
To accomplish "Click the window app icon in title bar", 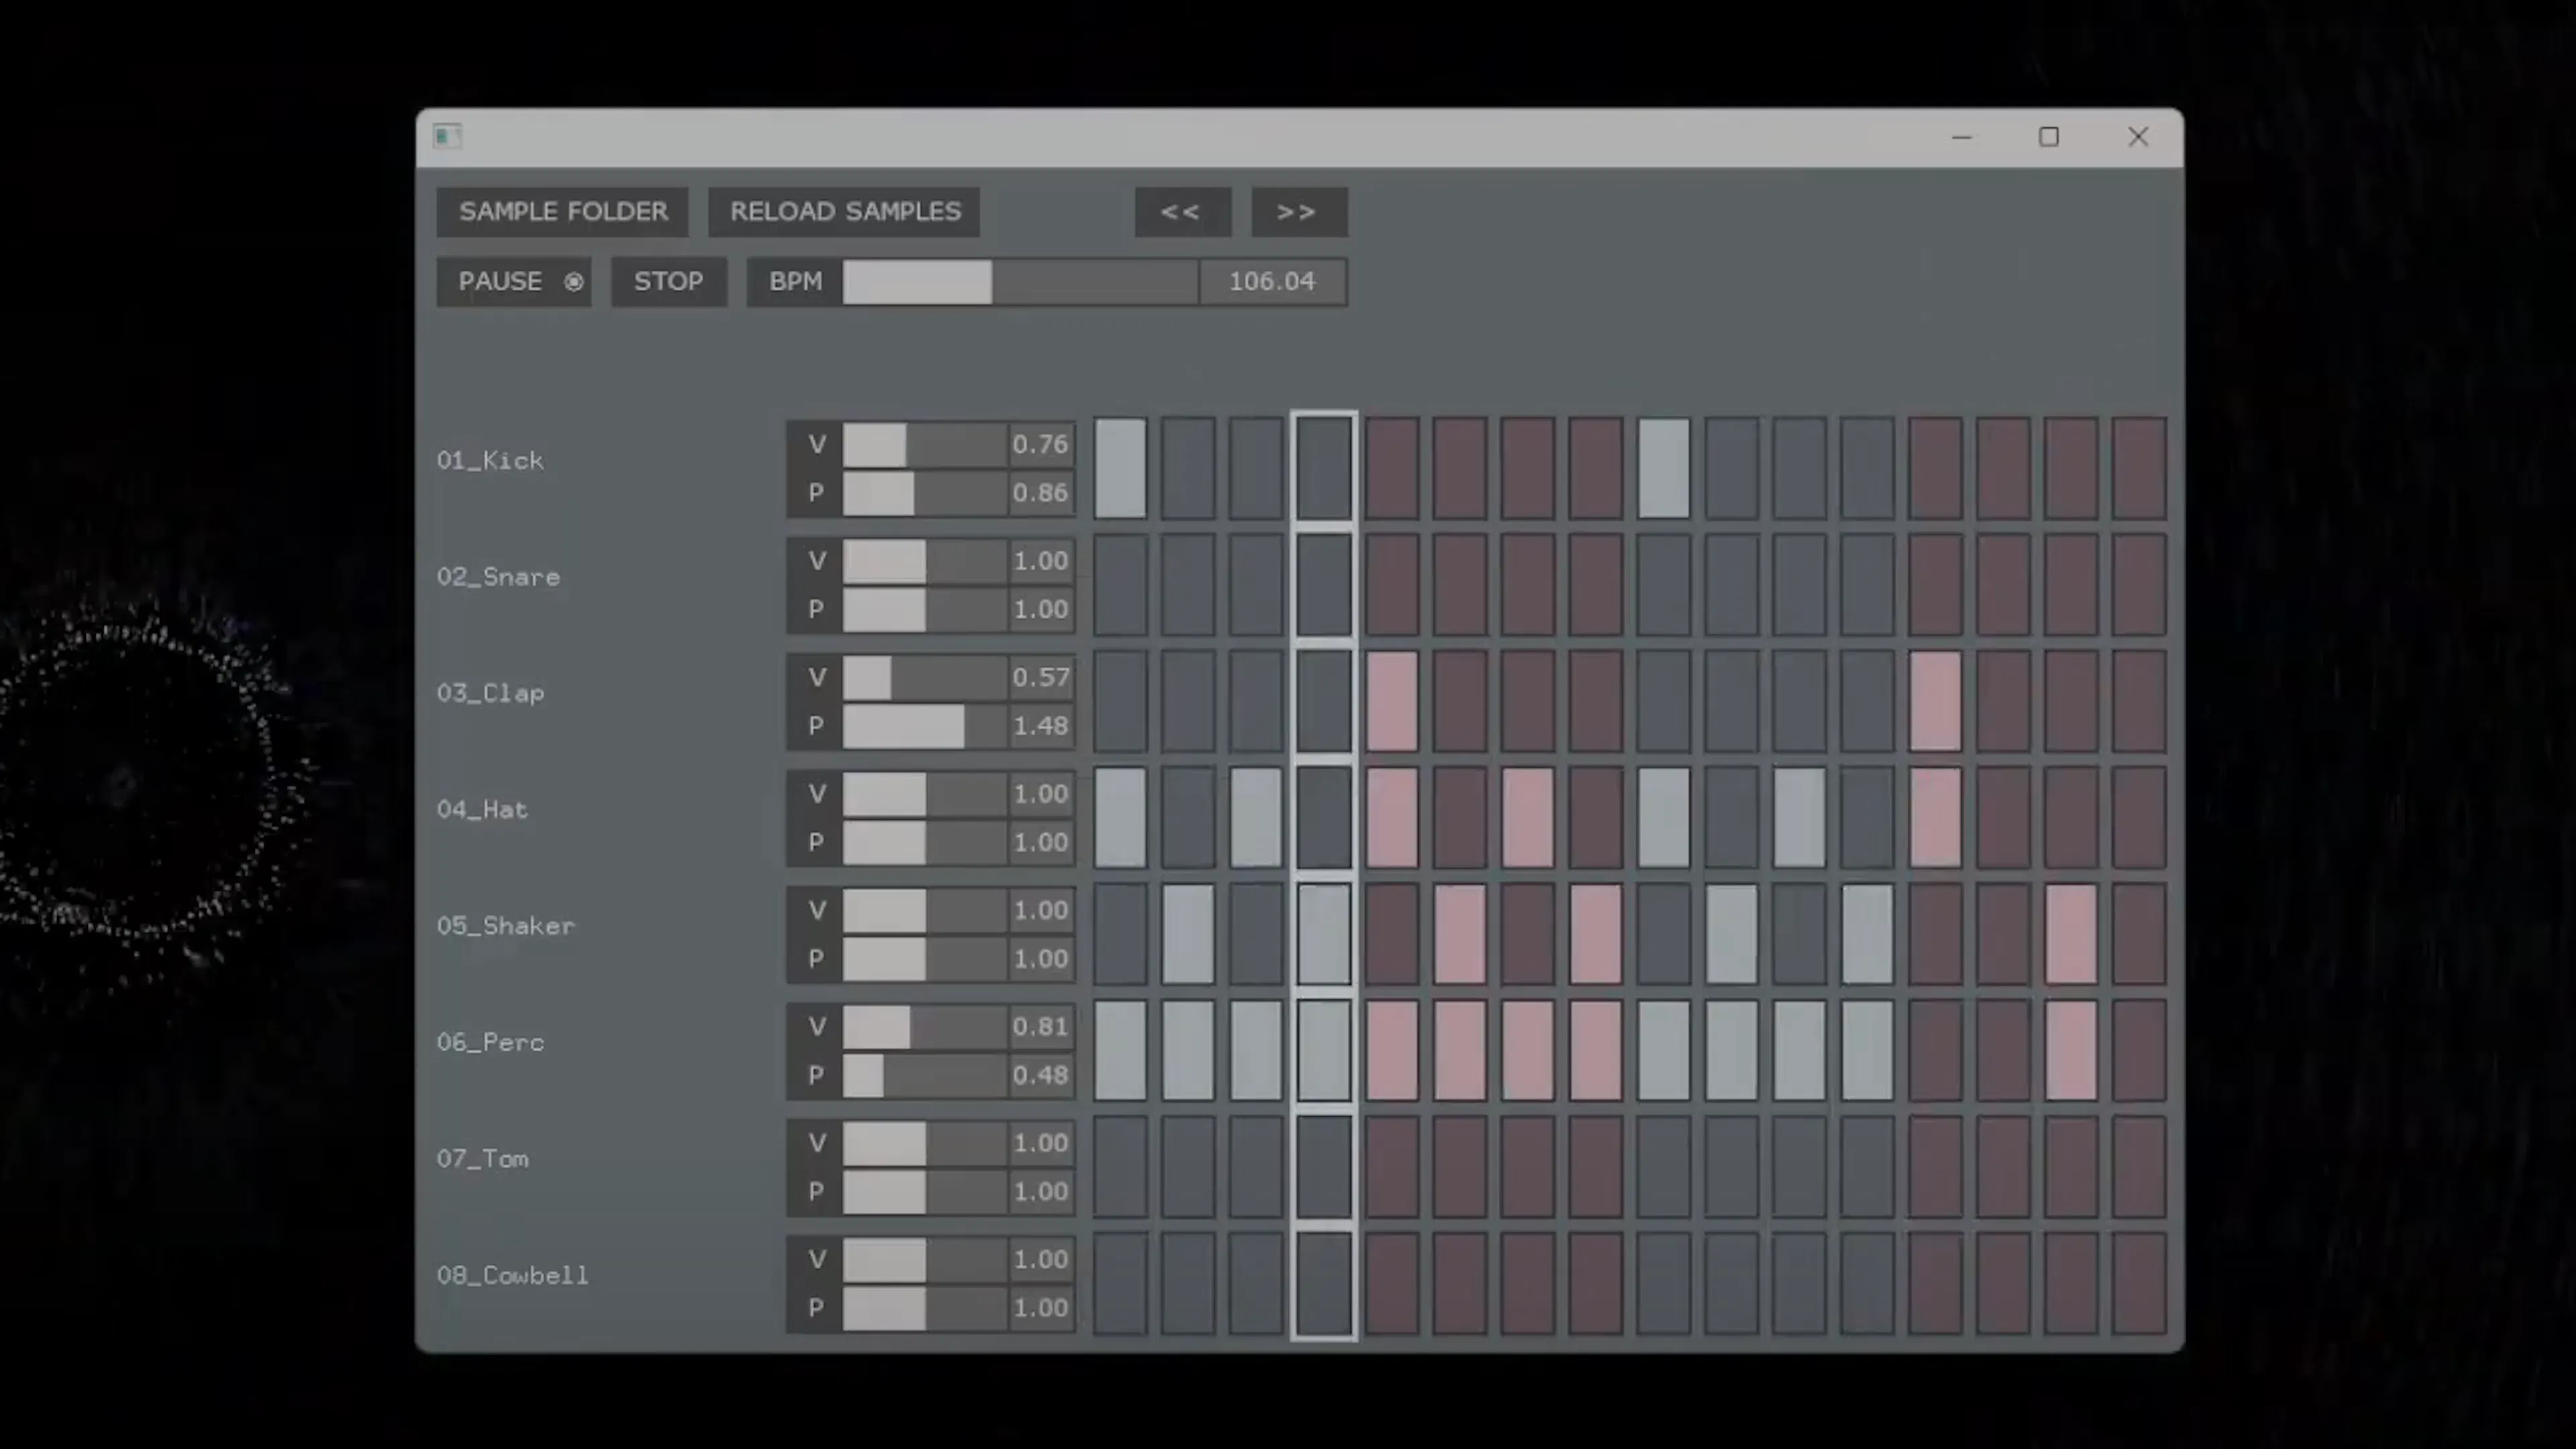I will (447, 136).
